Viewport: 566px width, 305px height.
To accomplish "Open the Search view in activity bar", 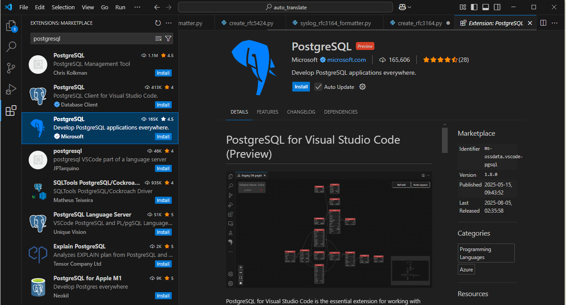I will pyautogui.click(x=11, y=47).
